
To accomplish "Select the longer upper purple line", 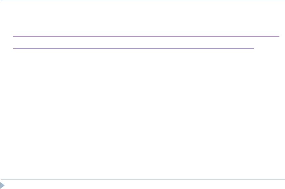I will pos(146,36).
